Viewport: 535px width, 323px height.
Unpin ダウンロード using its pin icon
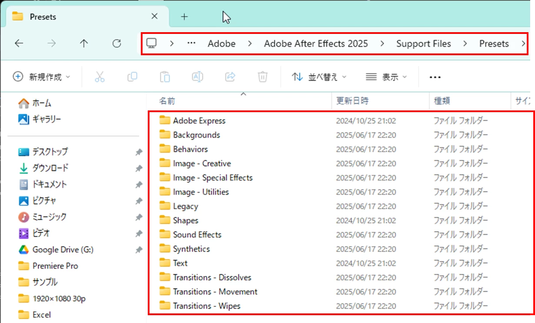pos(139,168)
